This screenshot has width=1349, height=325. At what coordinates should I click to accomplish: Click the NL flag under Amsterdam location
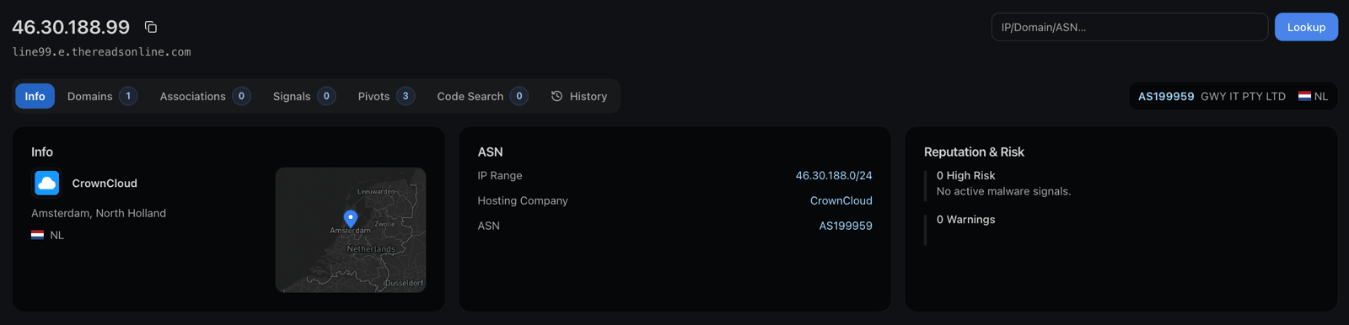click(x=37, y=235)
